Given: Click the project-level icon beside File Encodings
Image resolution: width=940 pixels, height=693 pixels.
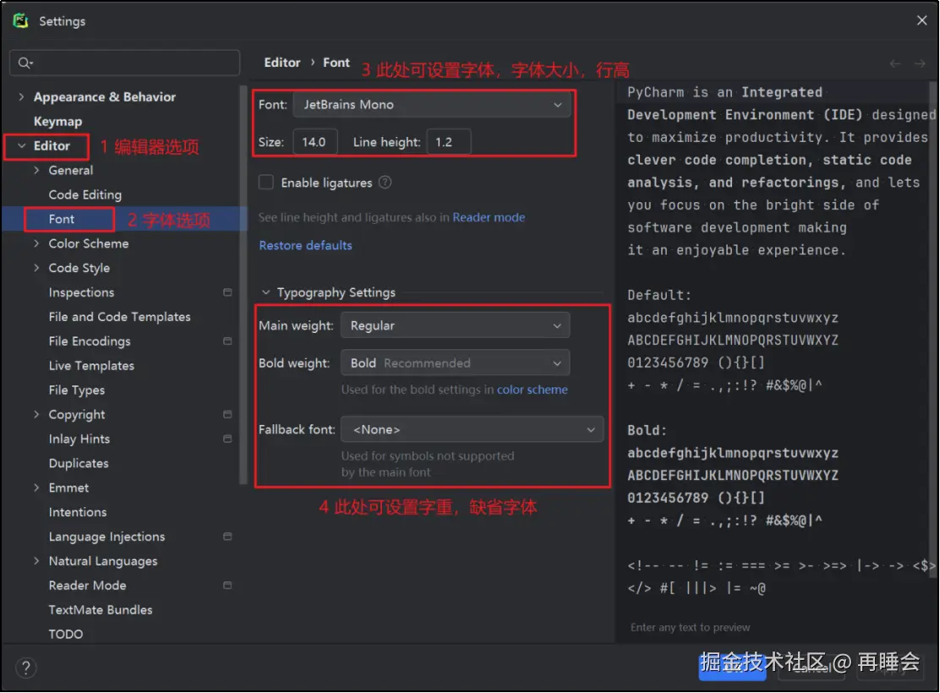Looking at the screenshot, I should [x=227, y=341].
